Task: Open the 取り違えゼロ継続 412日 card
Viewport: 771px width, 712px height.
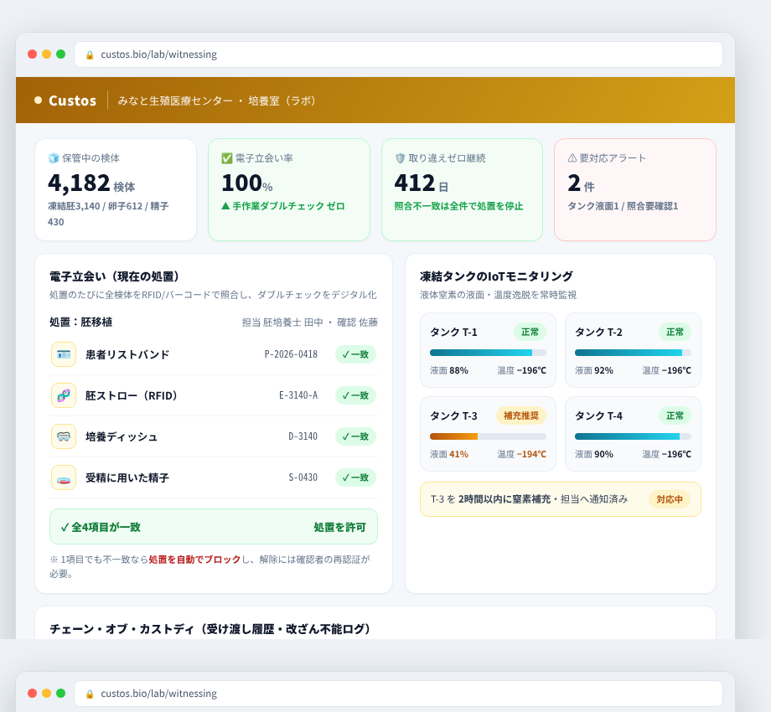Action: [463, 189]
